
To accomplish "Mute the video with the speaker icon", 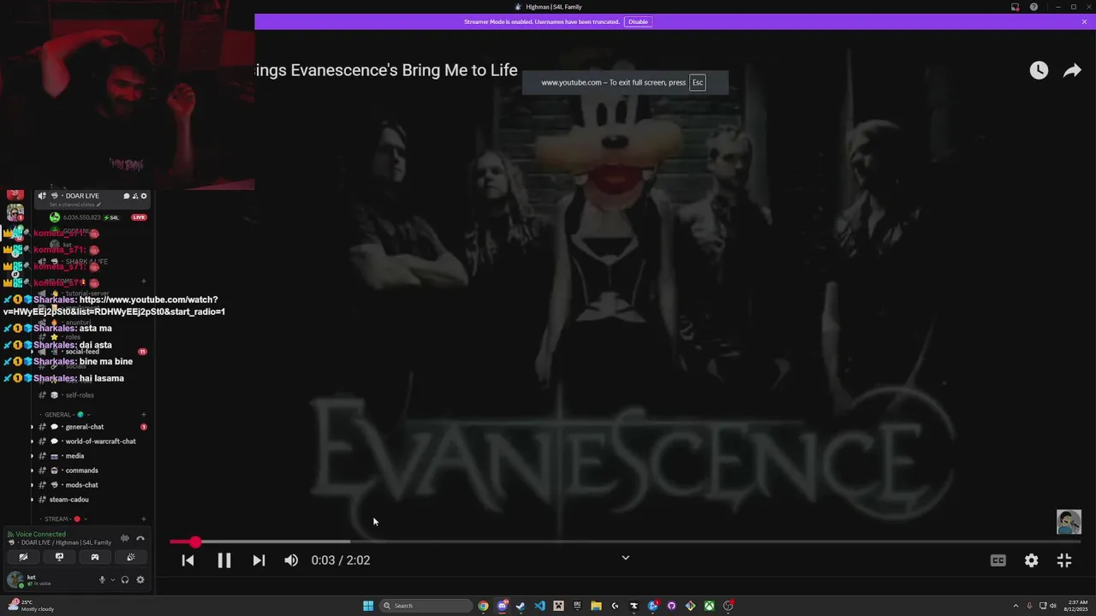I will [x=291, y=560].
